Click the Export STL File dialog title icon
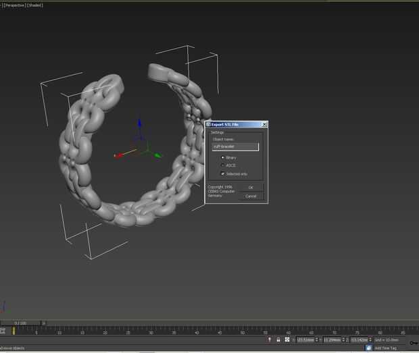Image resolution: width=419 pixels, height=353 pixels. tap(208, 124)
